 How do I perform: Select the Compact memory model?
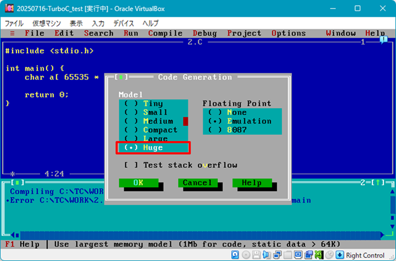coord(154,130)
